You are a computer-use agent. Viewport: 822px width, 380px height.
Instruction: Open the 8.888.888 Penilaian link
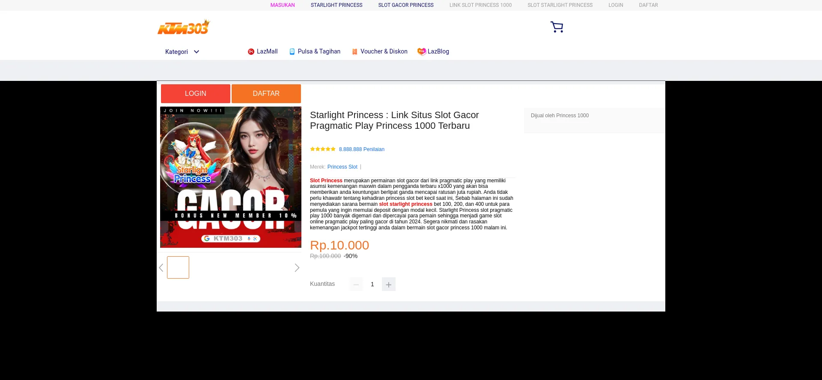coord(362,149)
